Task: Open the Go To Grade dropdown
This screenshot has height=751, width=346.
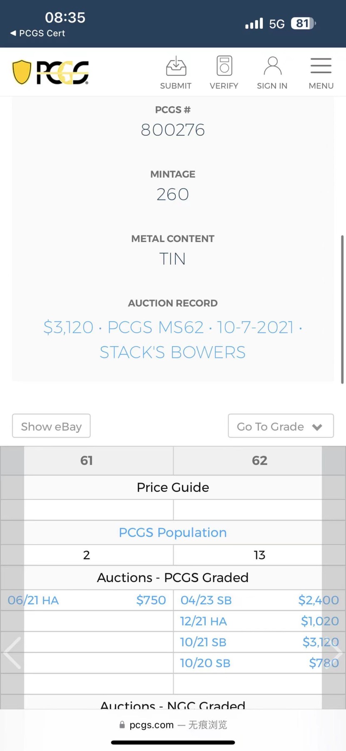Action: 270,426
